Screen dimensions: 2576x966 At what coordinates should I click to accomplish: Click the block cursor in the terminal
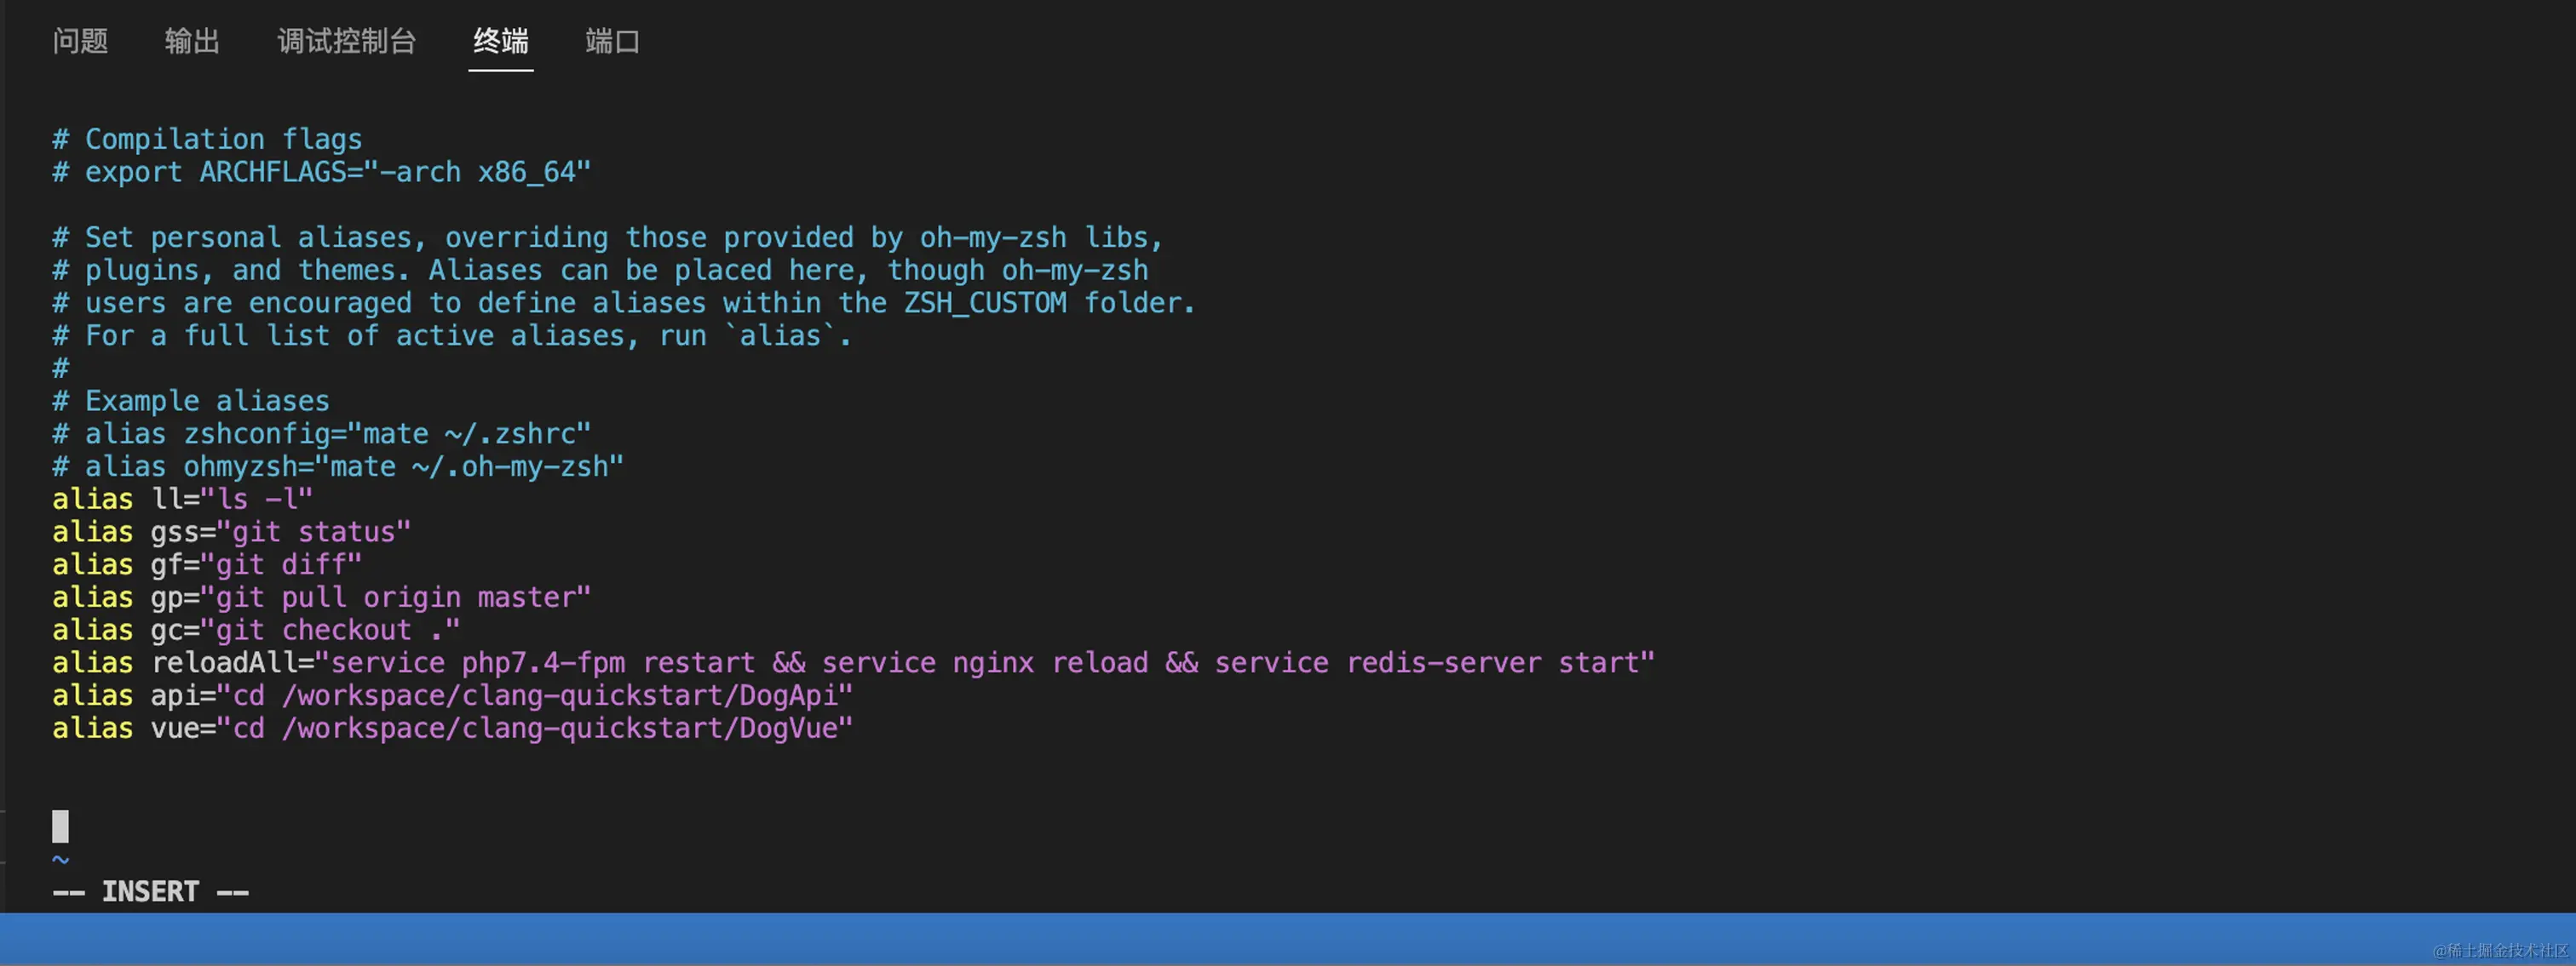click(60, 826)
